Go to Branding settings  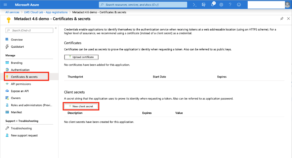(17, 63)
